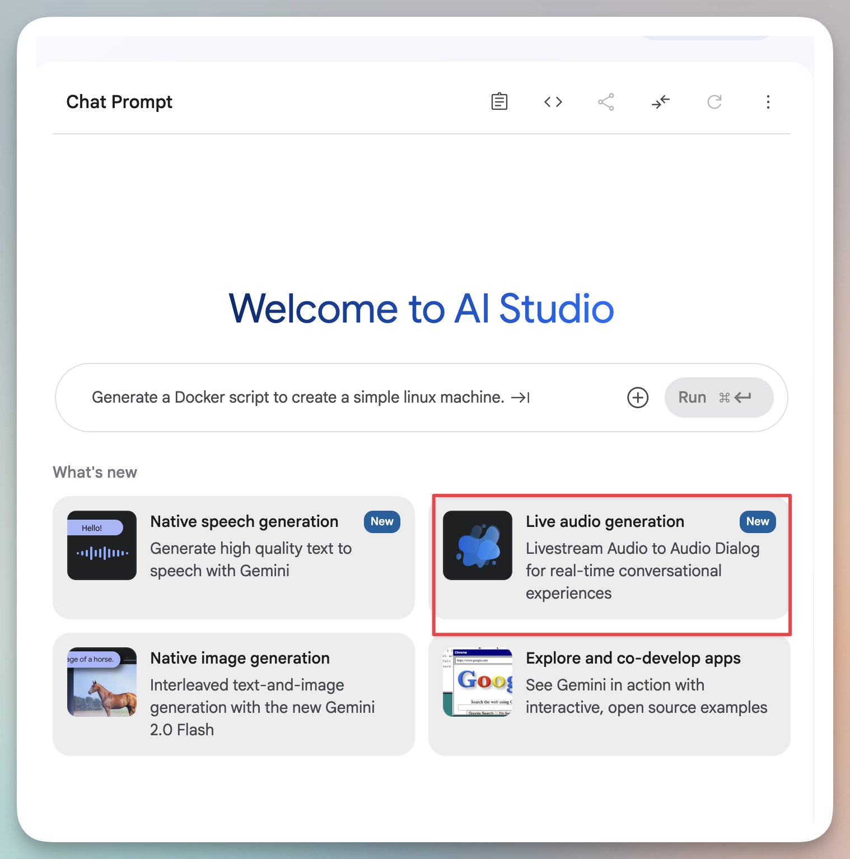Image resolution: width=850 pixels, height=859 pixels.
Task: Click the blue blob Live audio thumbnail
Action: [x=478, y=545]
